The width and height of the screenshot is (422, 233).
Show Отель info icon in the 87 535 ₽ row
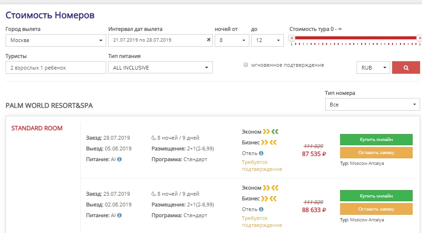261,153
